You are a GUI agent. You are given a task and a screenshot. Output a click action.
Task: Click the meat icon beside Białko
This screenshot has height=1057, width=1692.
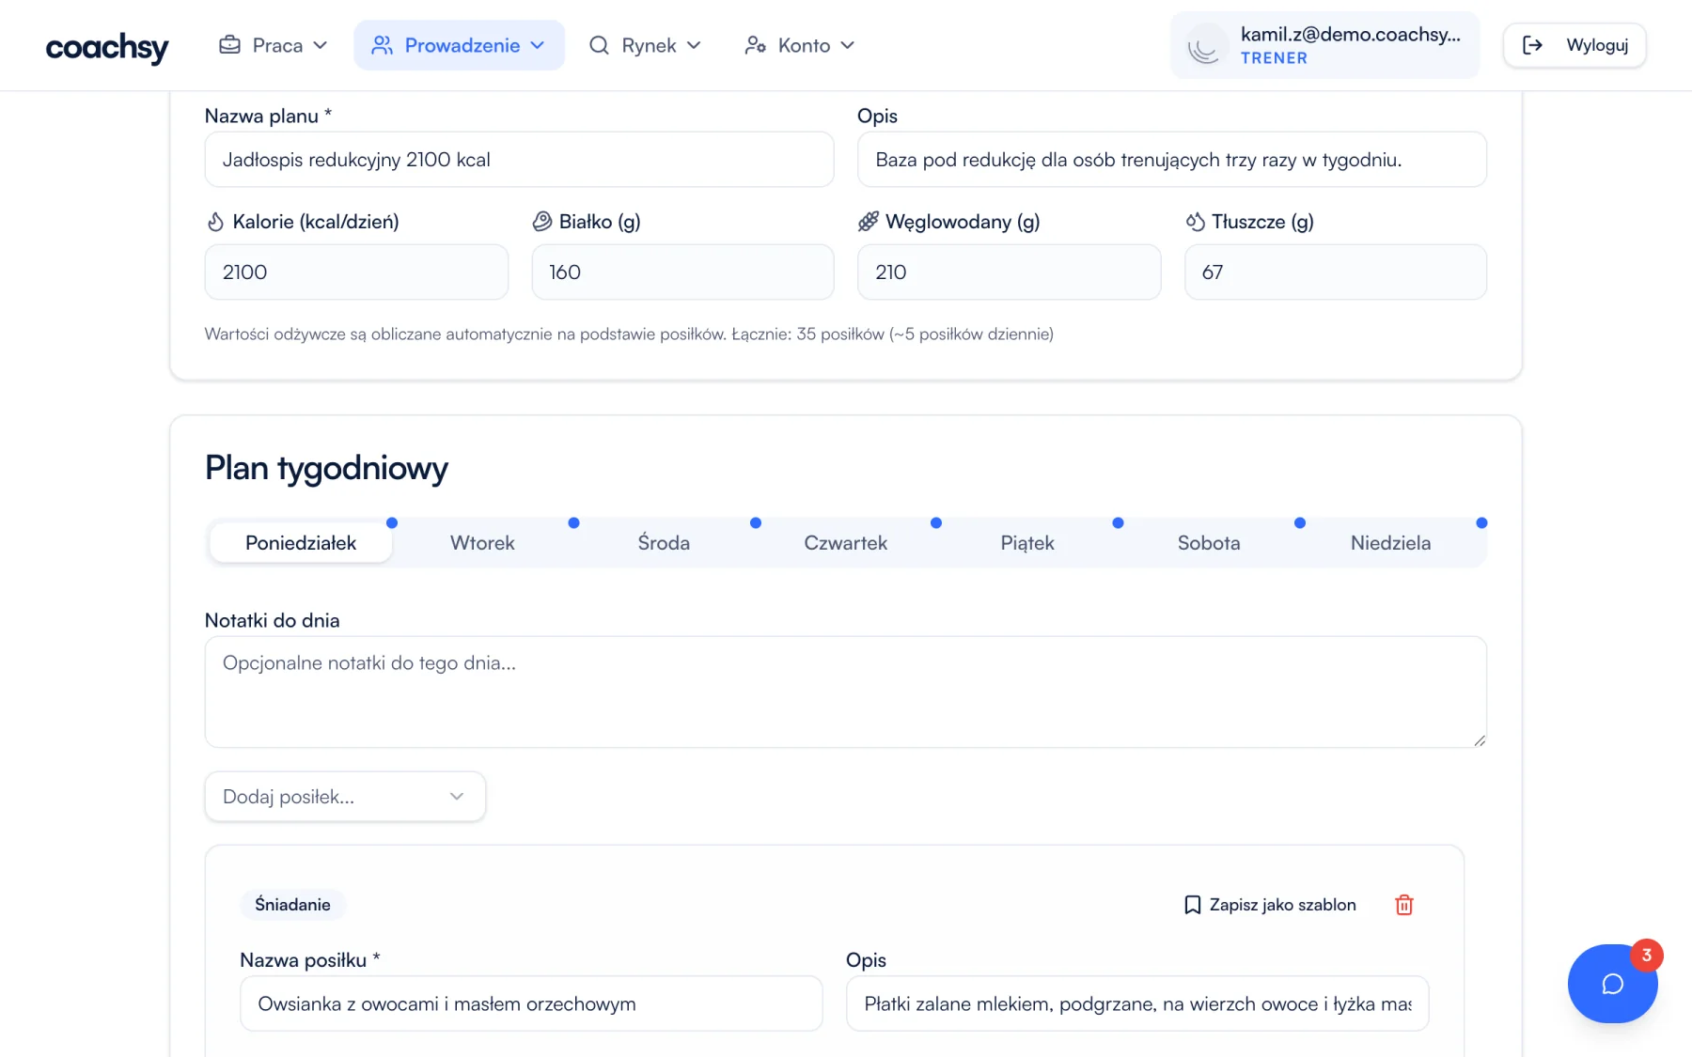click(542, 222)
